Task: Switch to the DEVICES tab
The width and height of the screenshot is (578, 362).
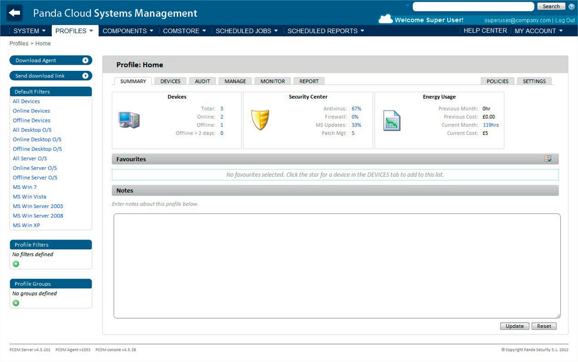Action: point(171,81)
